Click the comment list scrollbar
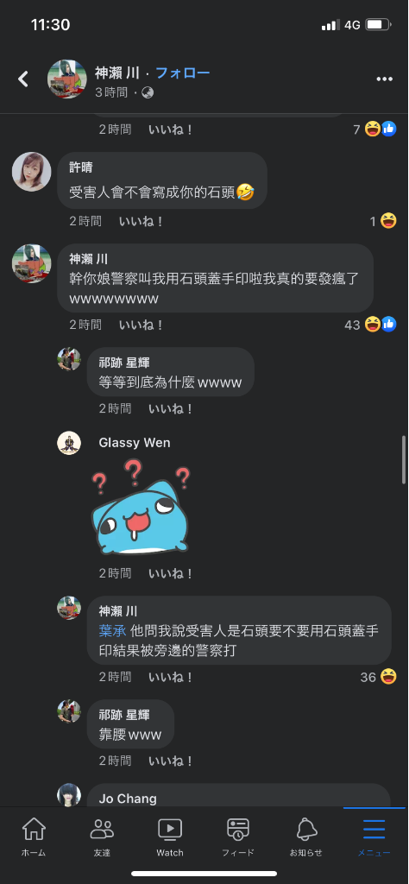Screen dimensions: 409x884 point(403,459)
